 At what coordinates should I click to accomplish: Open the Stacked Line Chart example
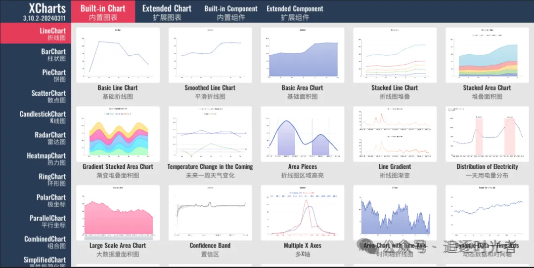point(395,55)
